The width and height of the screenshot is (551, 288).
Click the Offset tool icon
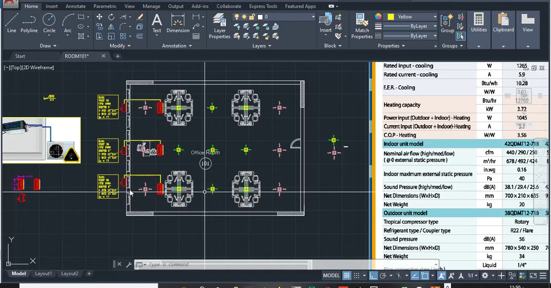point(140,36)
